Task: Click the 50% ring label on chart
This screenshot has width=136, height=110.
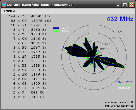Action: (x=108, y=44)
